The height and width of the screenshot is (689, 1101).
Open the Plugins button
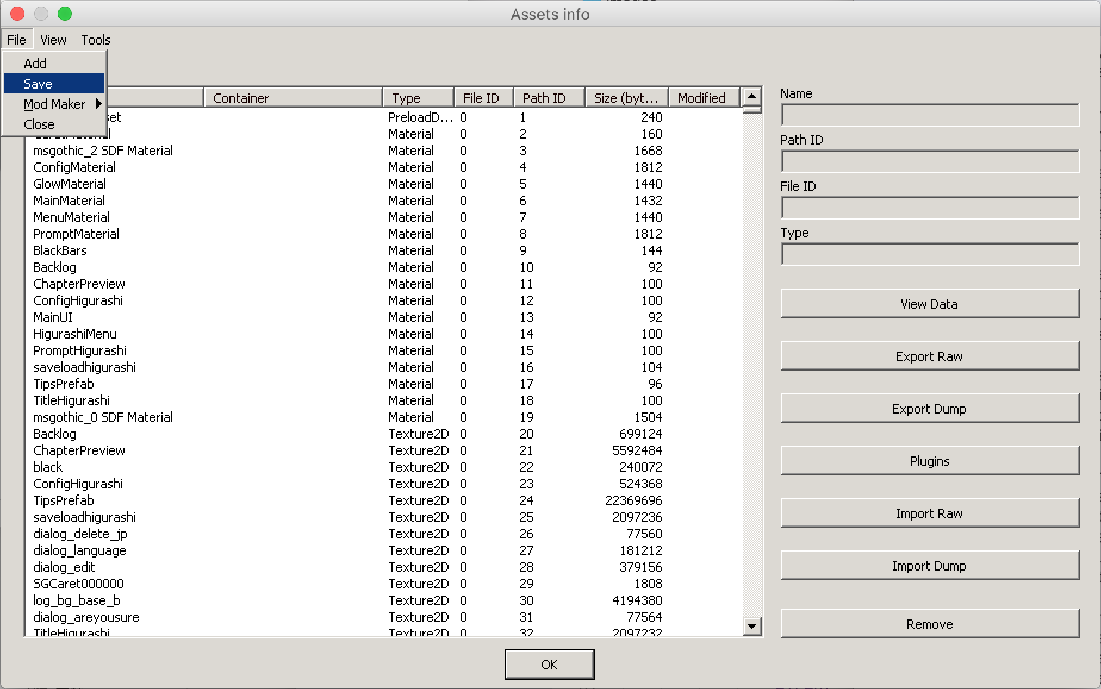click(929, 461)
